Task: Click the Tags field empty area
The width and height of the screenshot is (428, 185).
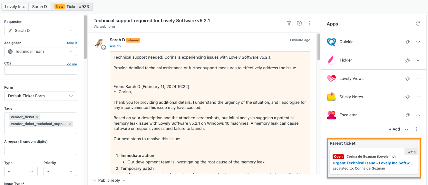Action: point(41,130)
